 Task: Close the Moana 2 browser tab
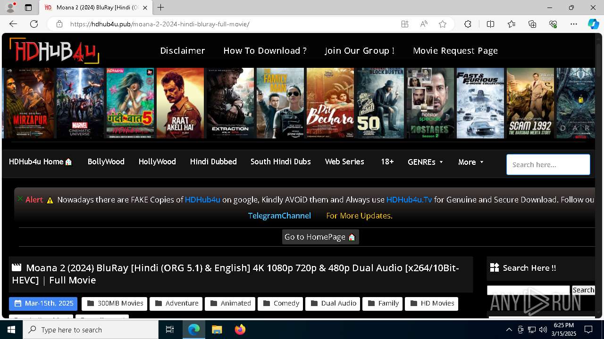pos(145,8)
